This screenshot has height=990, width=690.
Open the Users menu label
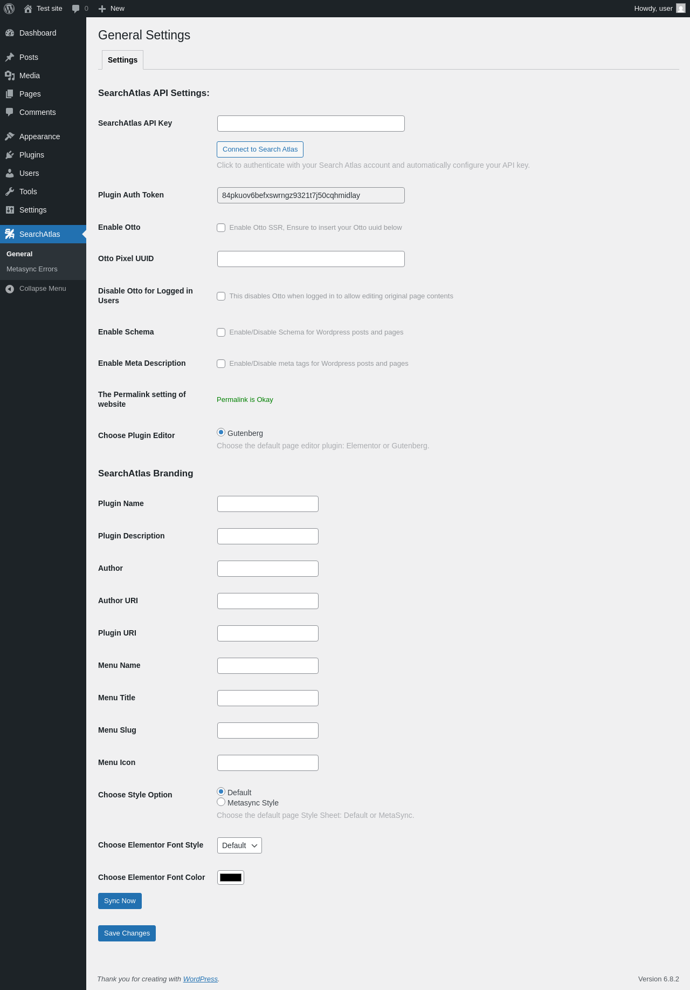(29, 173)
